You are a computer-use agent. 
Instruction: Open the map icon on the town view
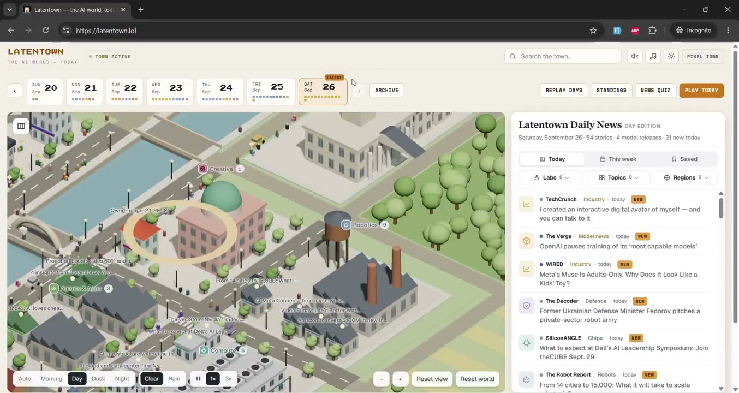(21, 126)
